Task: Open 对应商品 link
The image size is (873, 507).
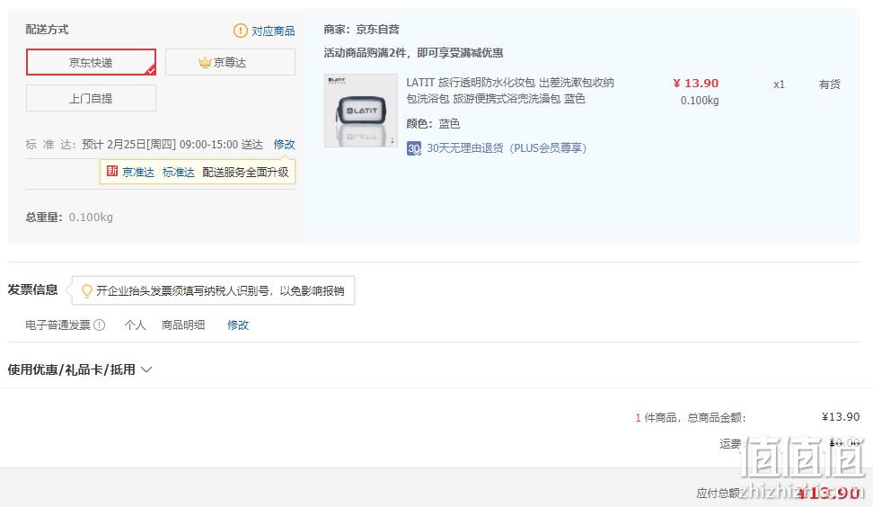Action: [273, 31]
